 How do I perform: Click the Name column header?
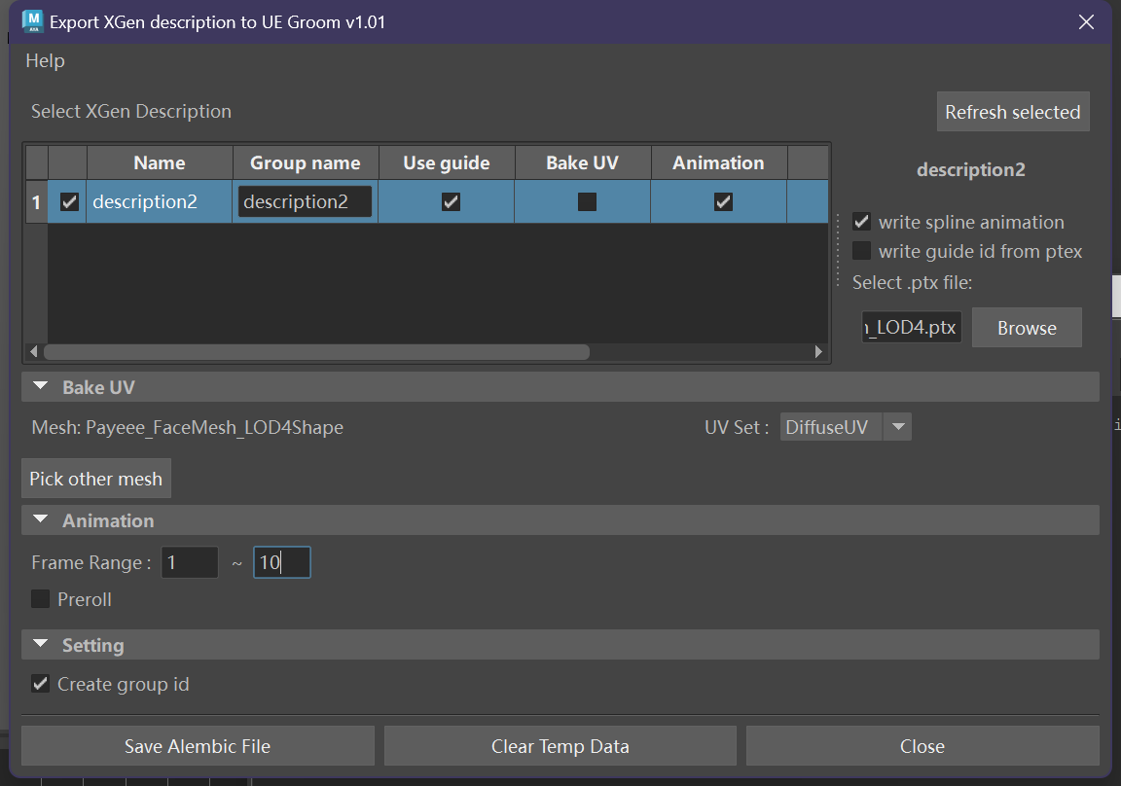[160, 162]
